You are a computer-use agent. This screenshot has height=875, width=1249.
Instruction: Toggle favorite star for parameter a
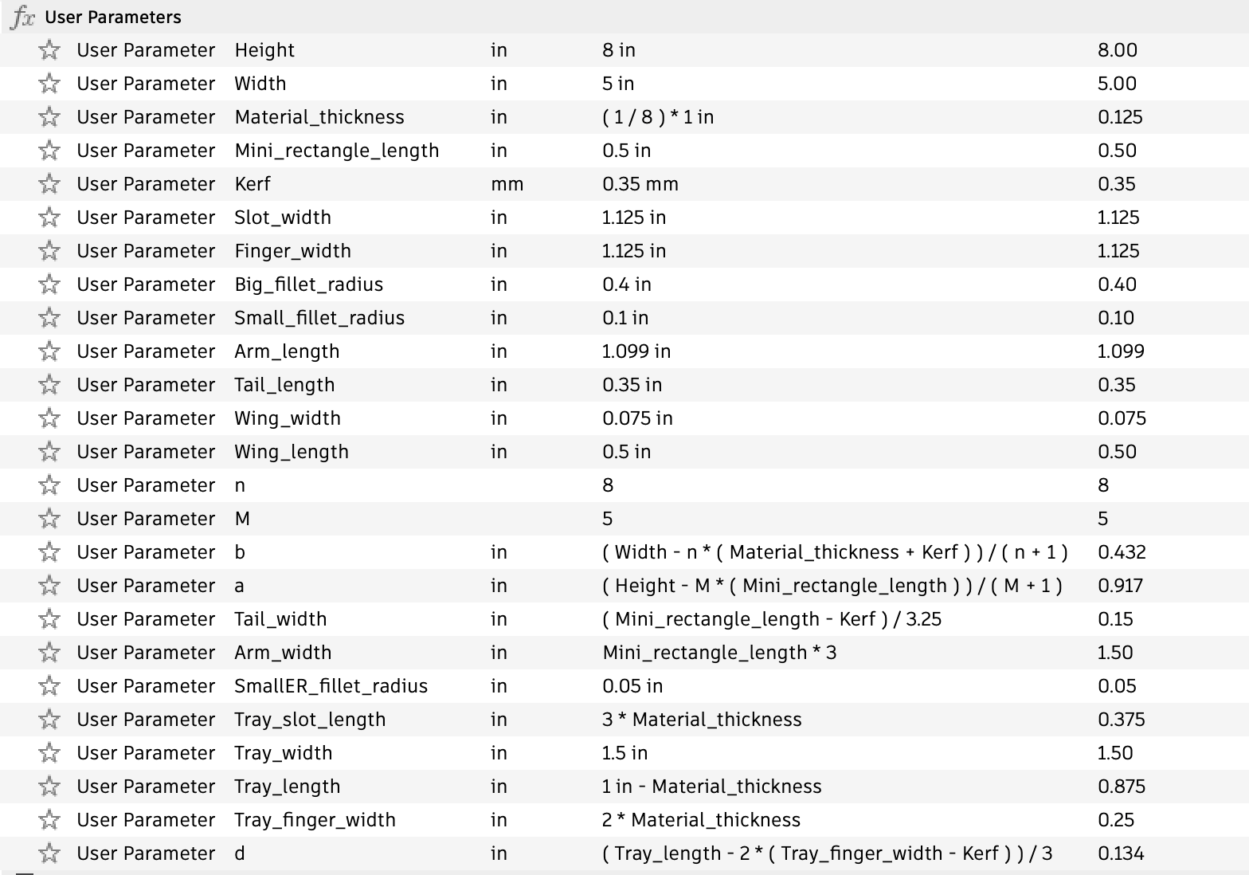point(49,586)
